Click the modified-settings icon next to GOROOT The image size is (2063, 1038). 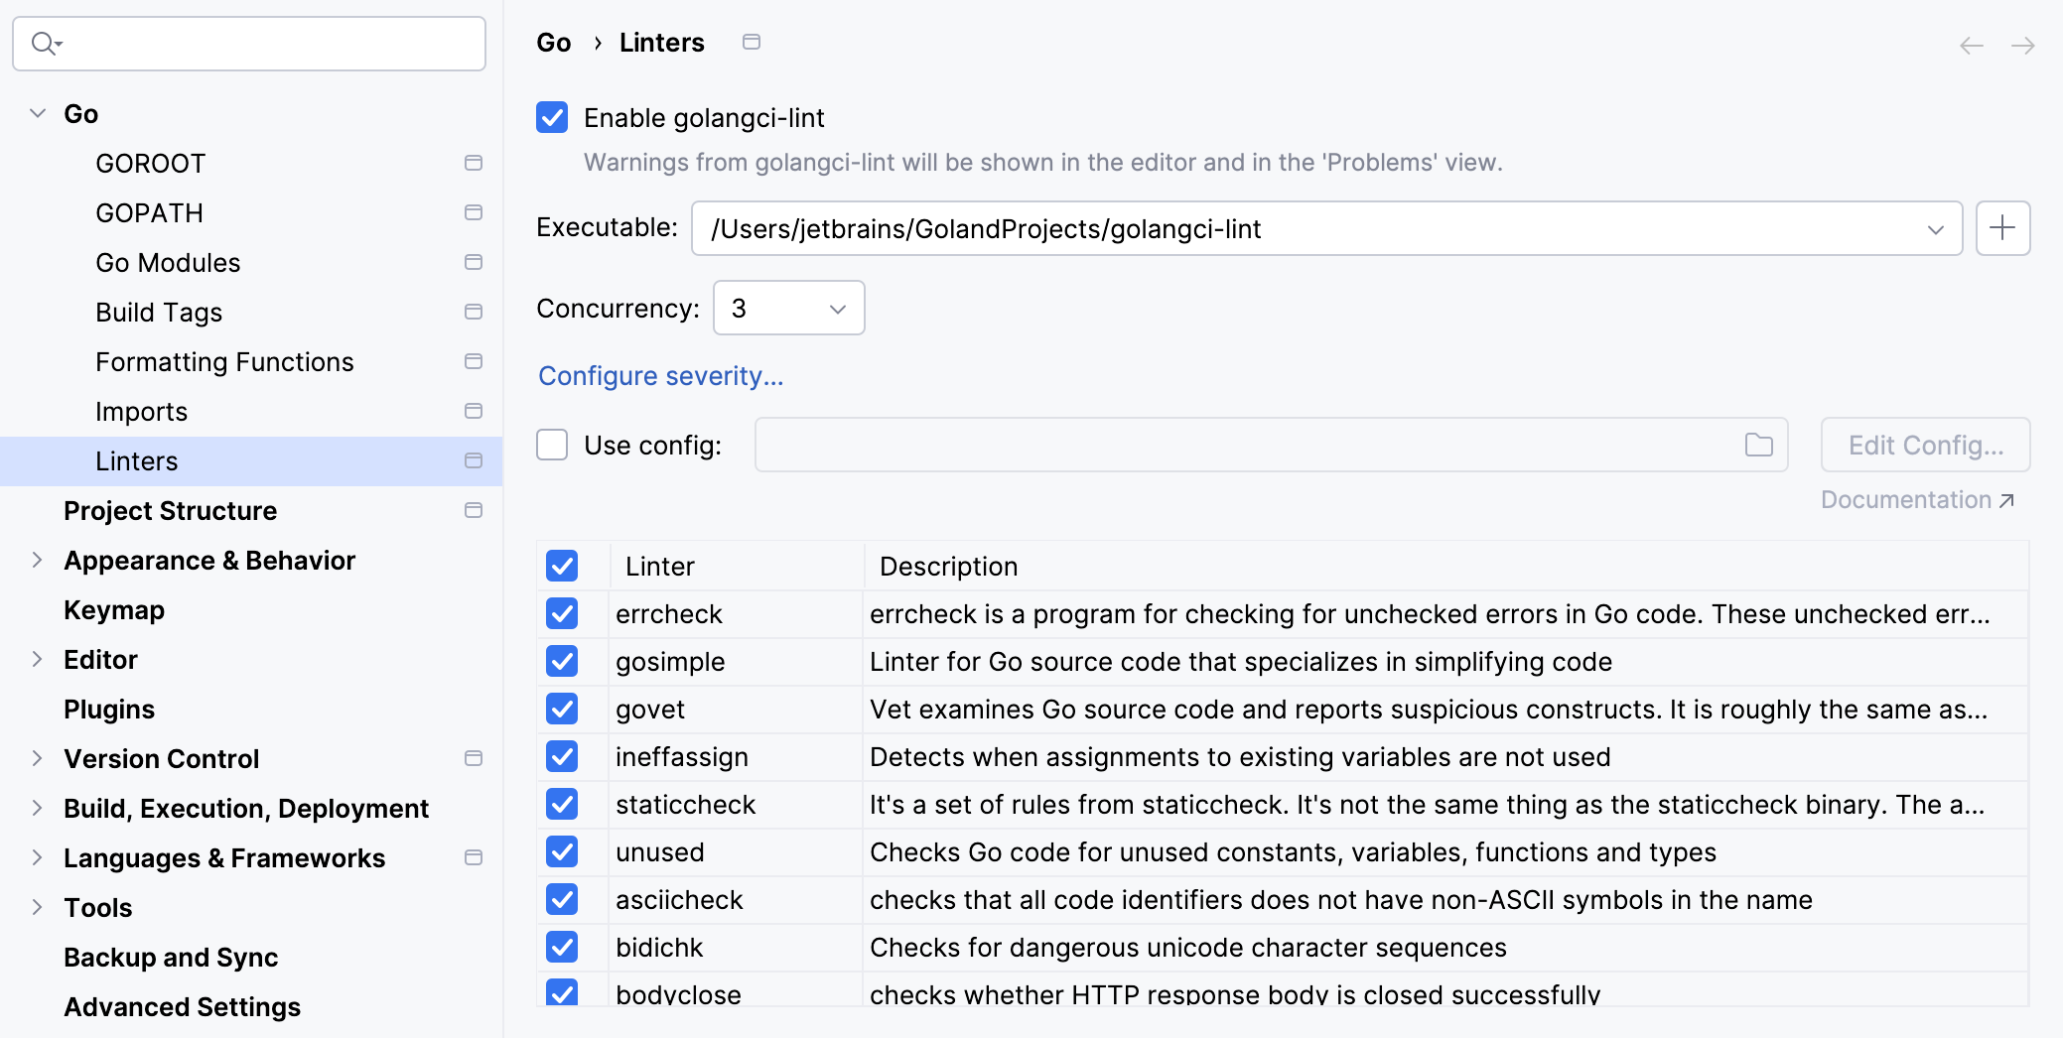[x=474, y=162]
